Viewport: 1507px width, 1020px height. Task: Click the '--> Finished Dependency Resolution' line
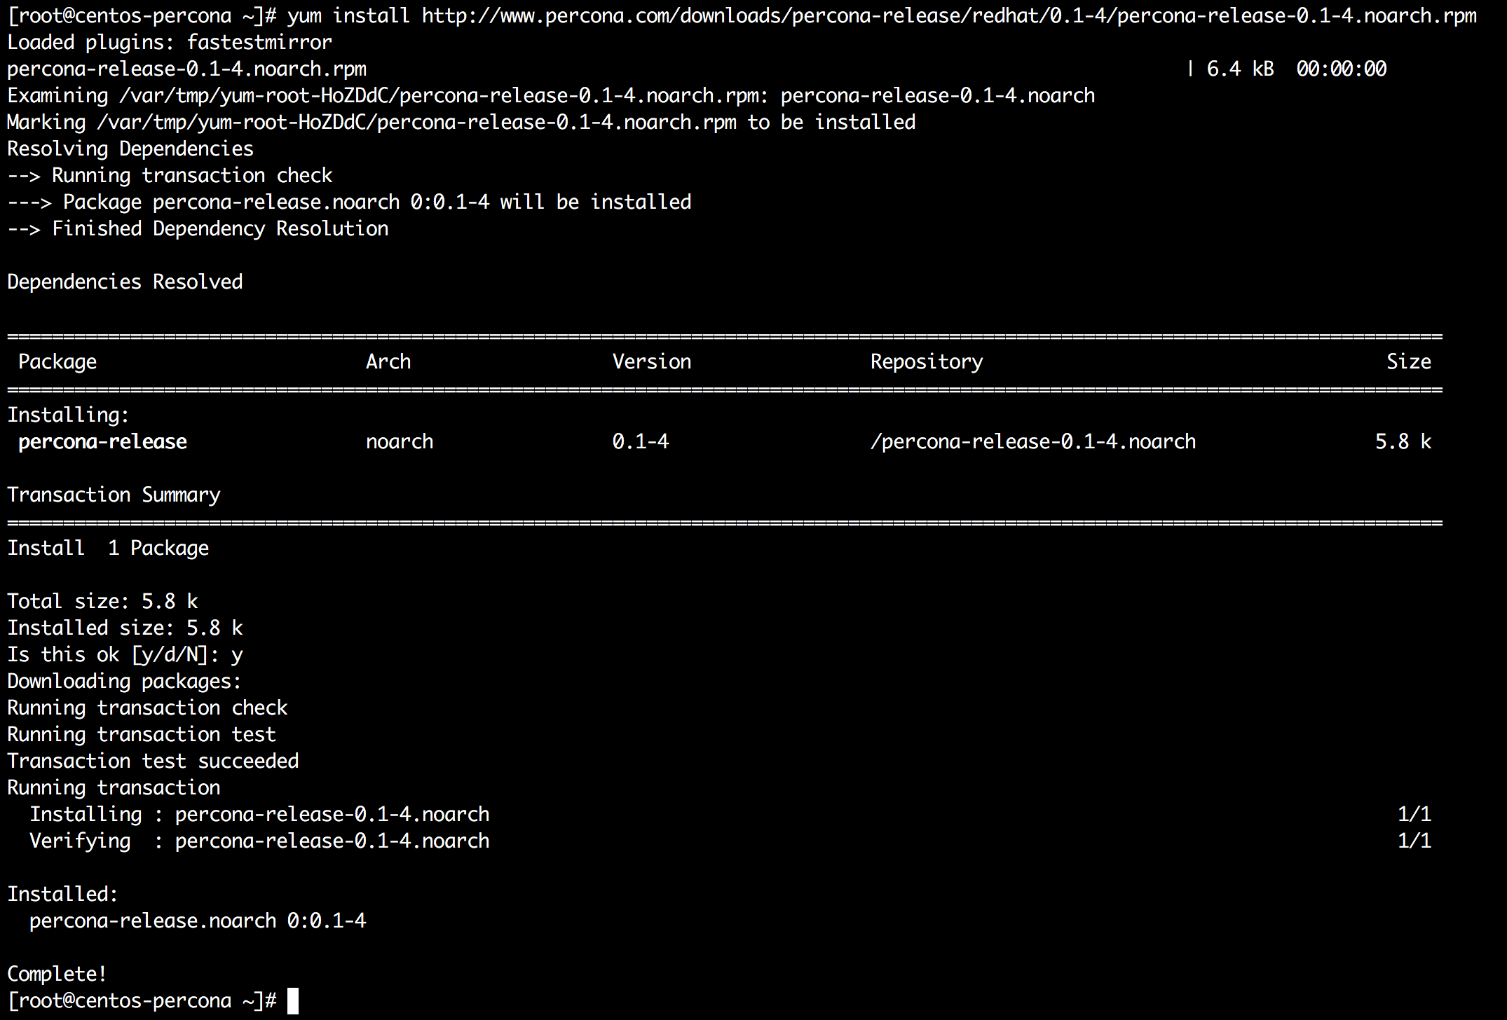(198, 228)
